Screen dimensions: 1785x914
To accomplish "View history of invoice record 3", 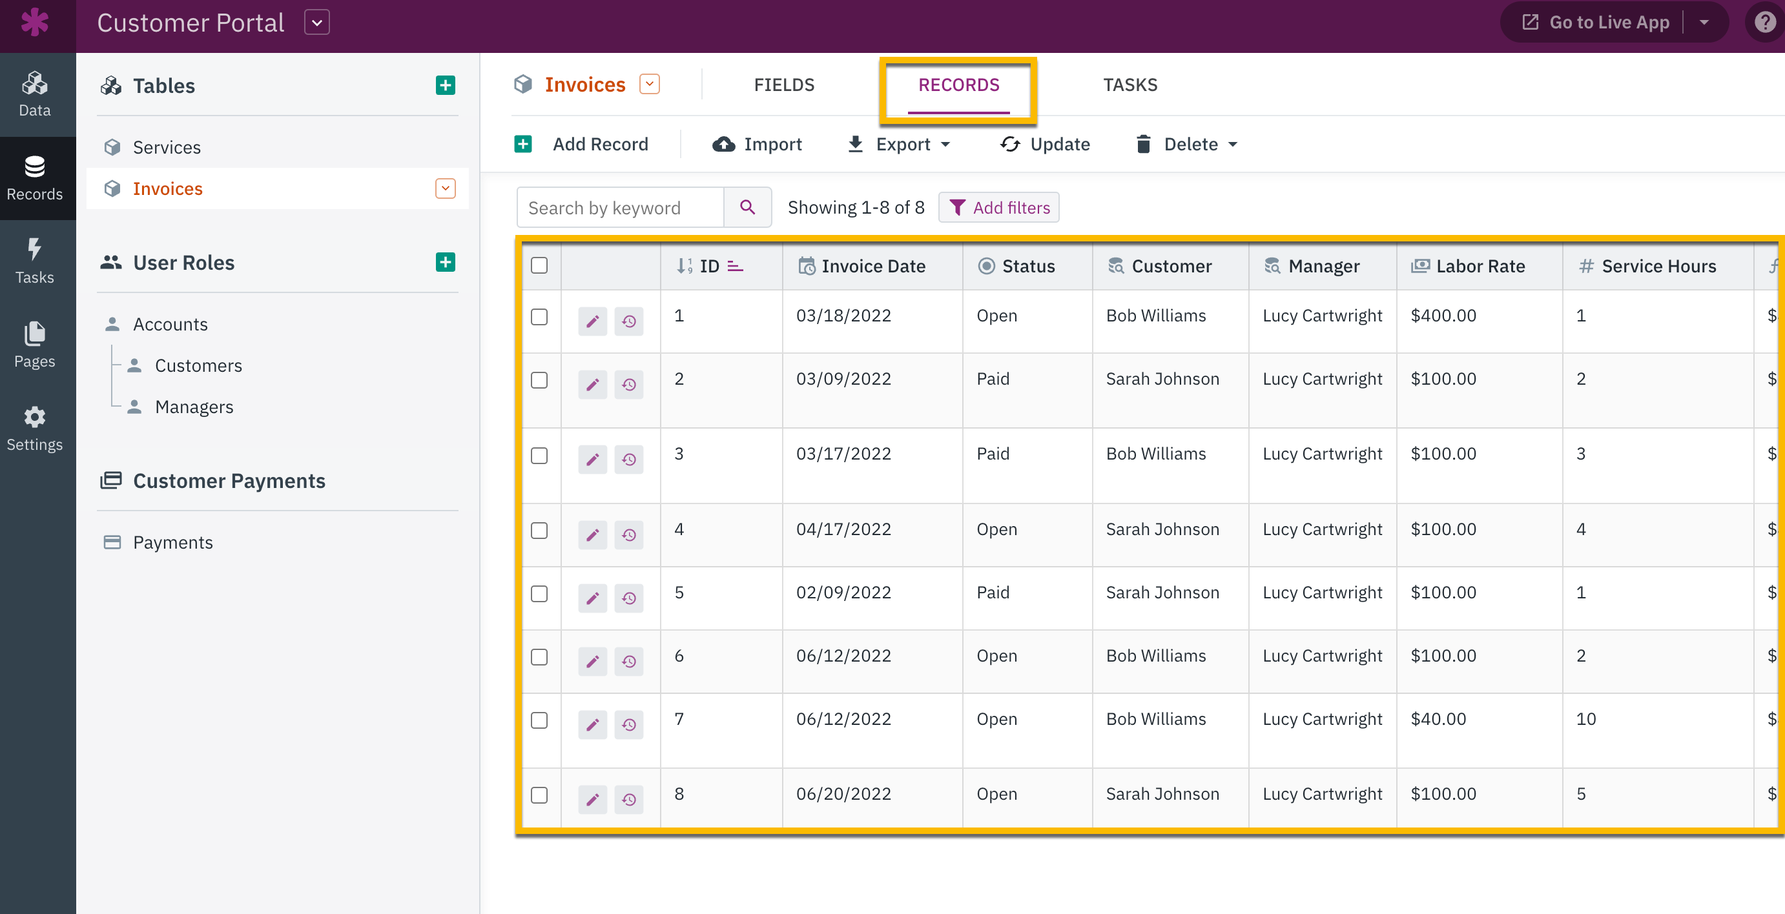I will tap(628, 460).
